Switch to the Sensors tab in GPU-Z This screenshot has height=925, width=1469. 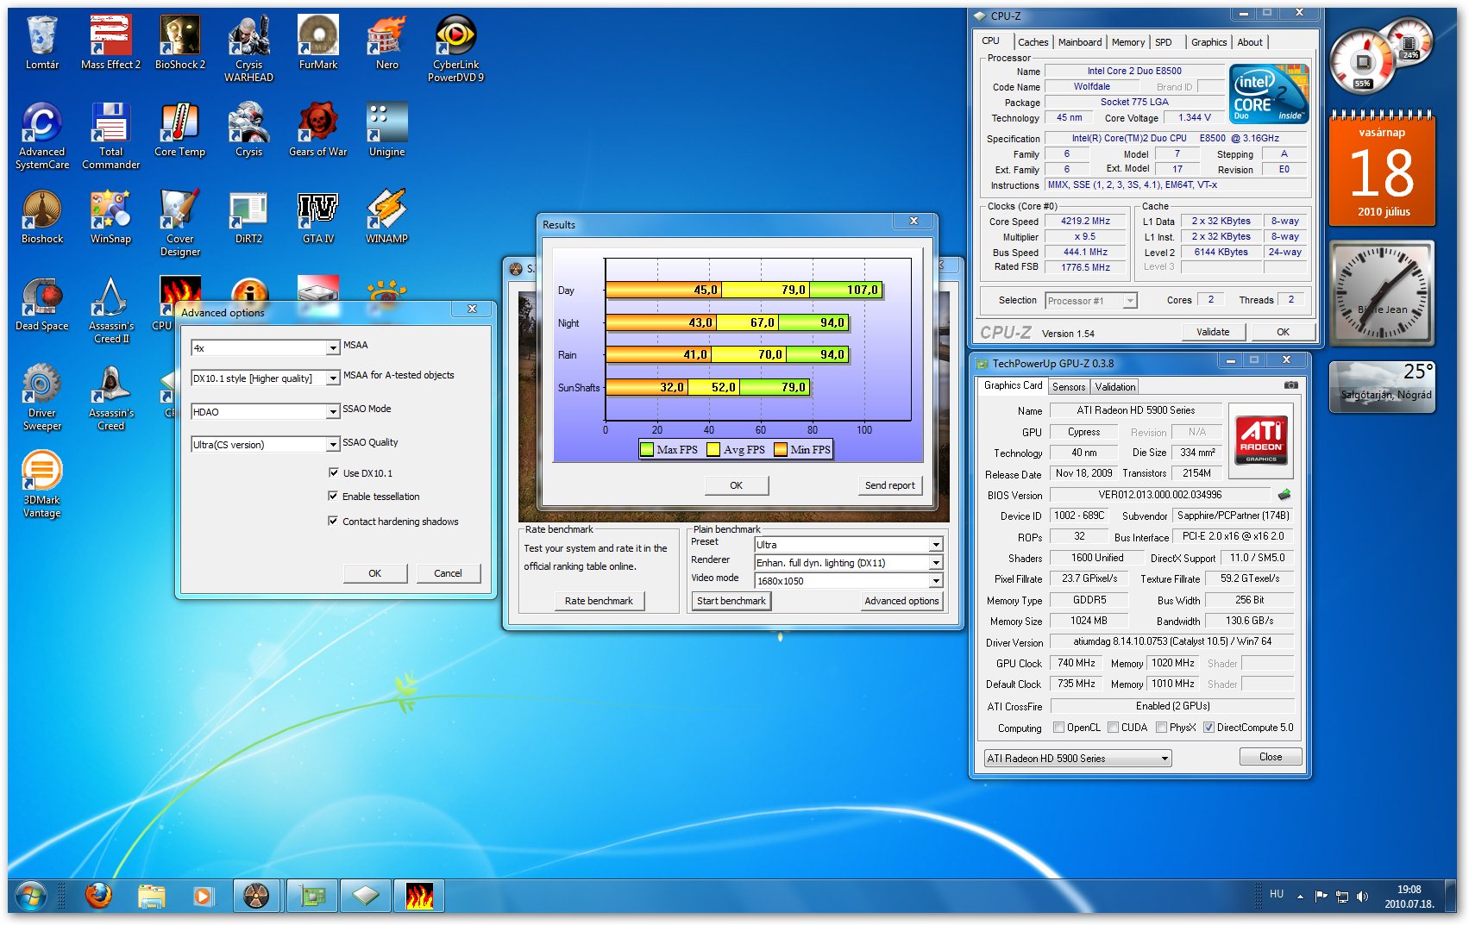pyautogui.click(x=1069, y=387)
